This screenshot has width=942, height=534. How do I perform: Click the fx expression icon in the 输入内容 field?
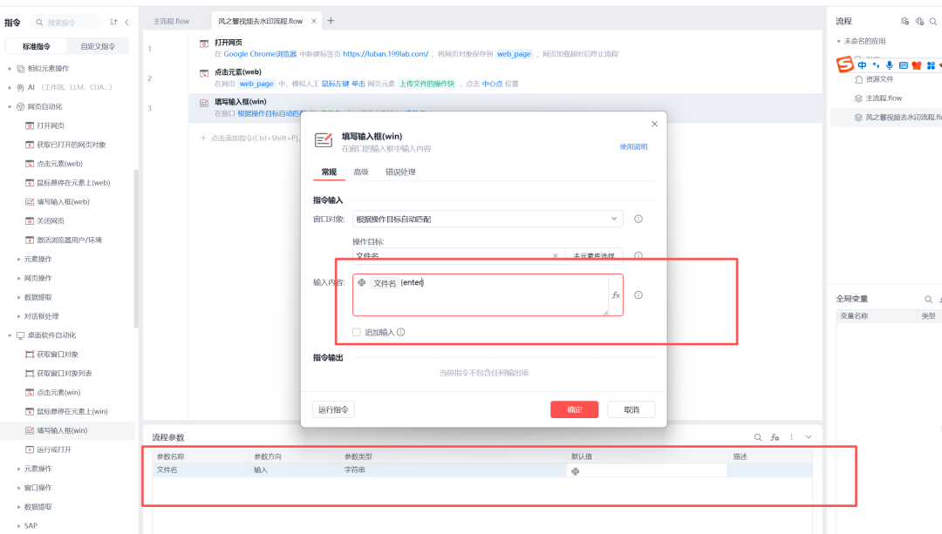(x=616, y=295)
